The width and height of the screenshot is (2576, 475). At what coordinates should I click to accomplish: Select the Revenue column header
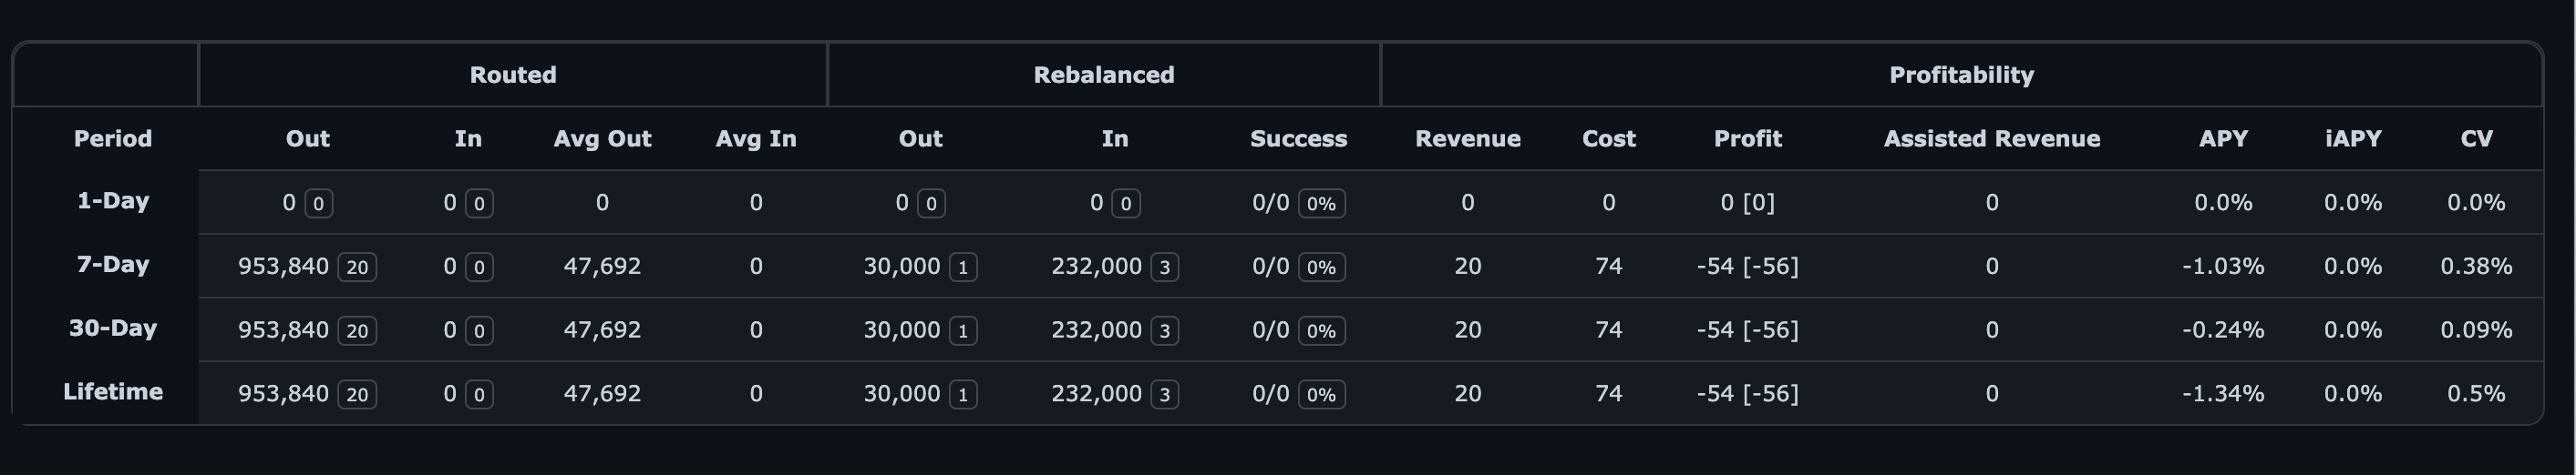coord(1467,138)
